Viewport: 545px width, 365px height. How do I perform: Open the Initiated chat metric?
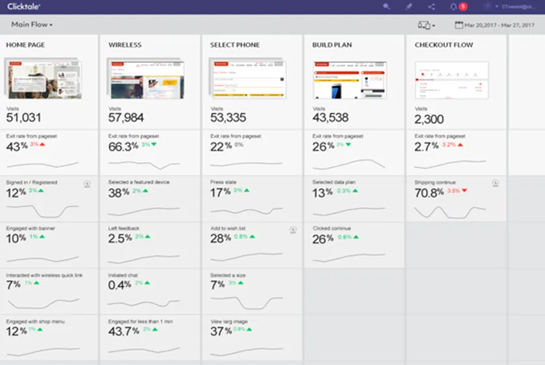pyautogui.click(x=150, y=291)
